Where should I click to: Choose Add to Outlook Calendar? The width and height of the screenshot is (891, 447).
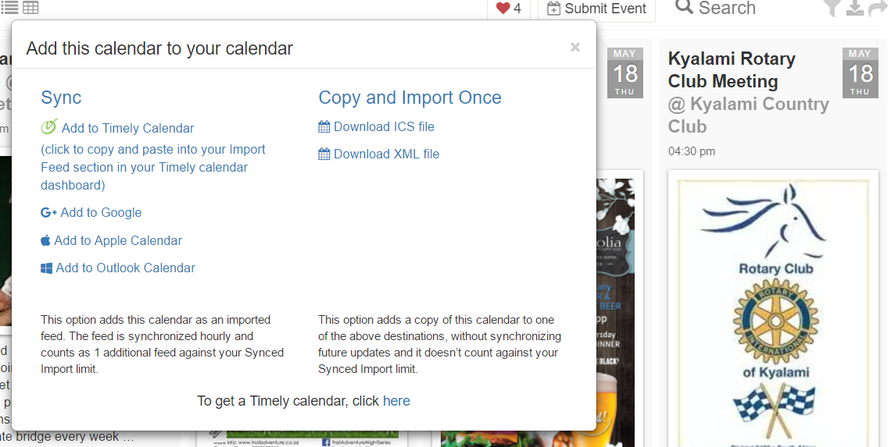[126, 268]
